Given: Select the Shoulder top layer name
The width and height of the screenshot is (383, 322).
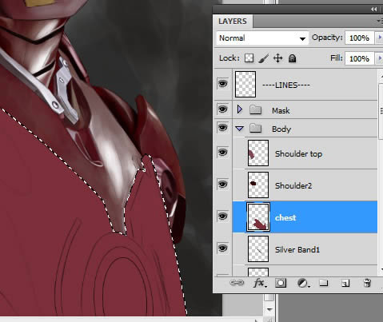Looking at the screenshot, I should 298,154.
